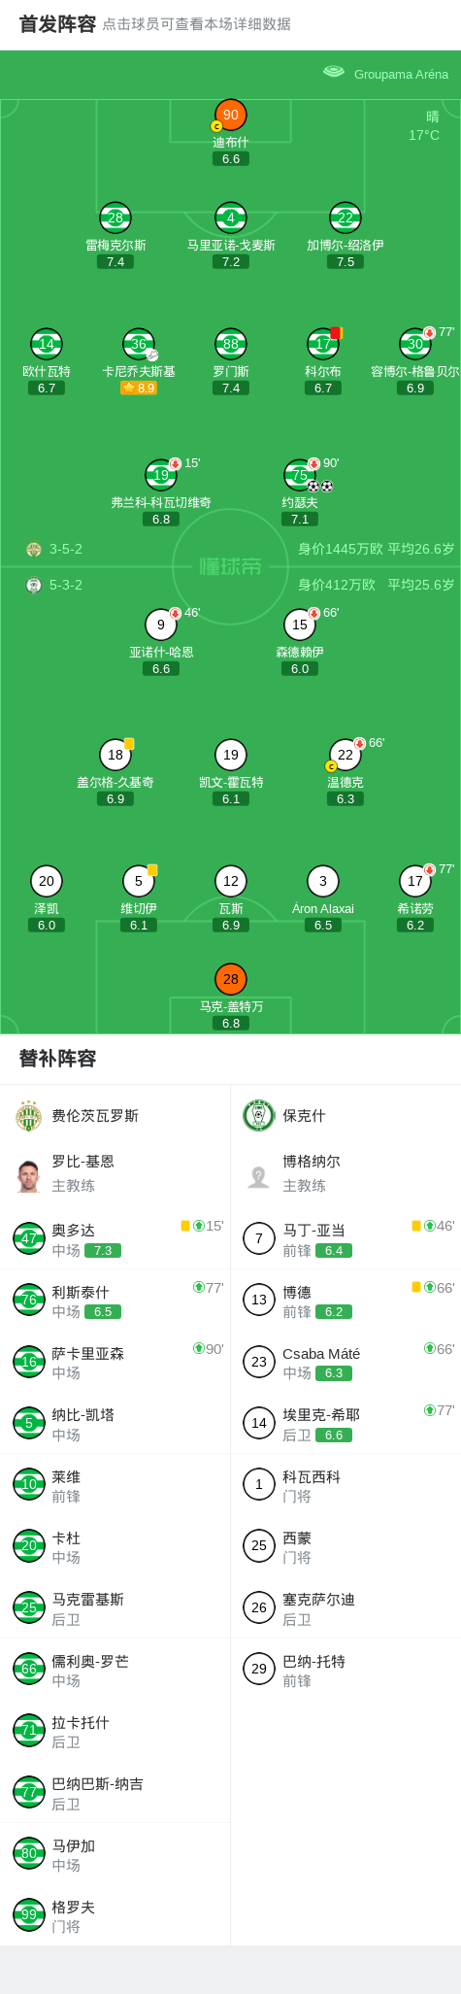
Task: Select number 17 player showing red card
Action: click(x=323, y=344)
